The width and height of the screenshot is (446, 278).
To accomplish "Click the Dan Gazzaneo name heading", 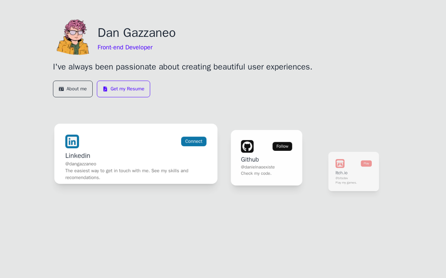I will (x=137, y=33).
